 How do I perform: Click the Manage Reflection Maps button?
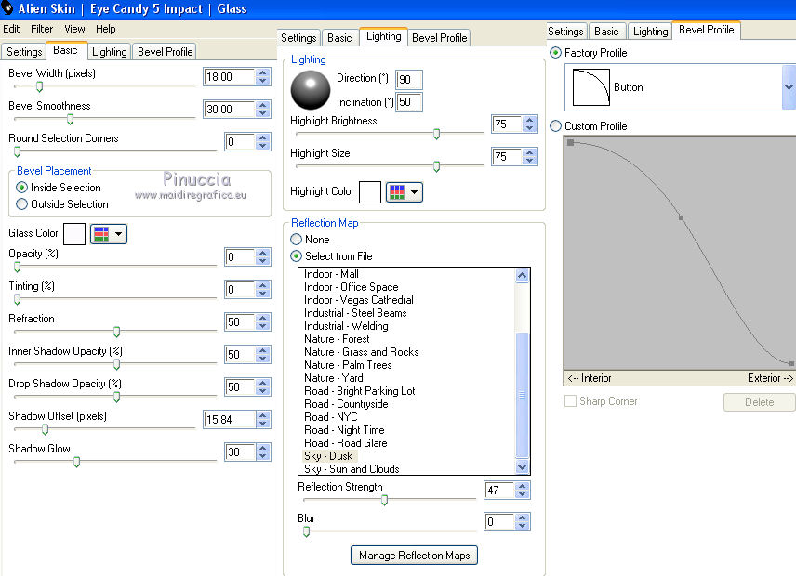coord(414,556)
